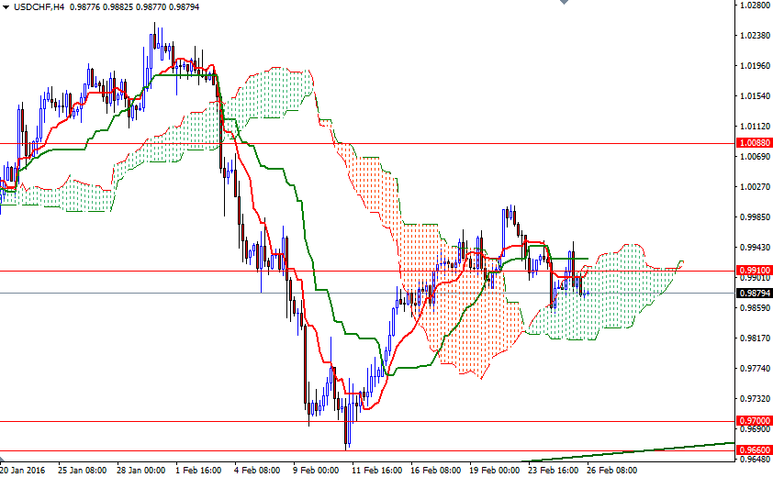Click the 0.99850 price scale value
The height and width of the screenshot is (477, 773).
pyautogui.click(x=755, y=216)
